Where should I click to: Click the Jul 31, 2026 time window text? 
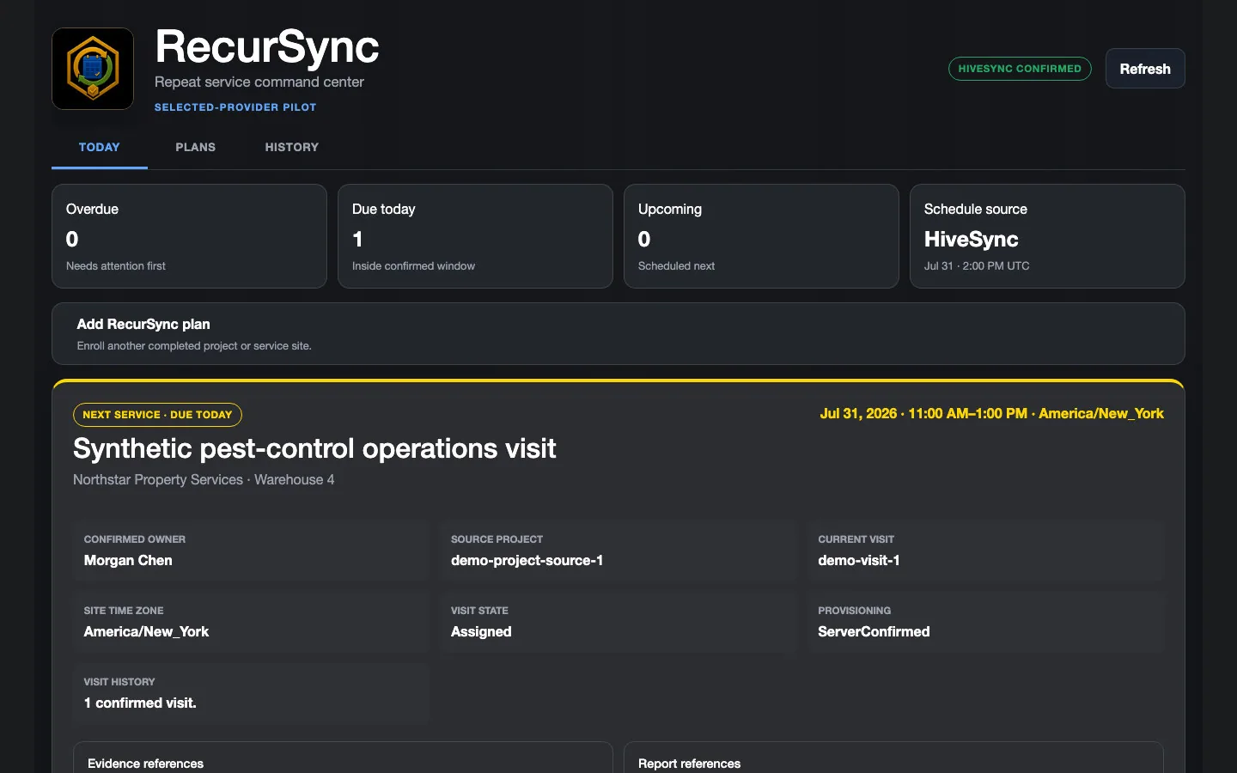(x=991, y=414)
